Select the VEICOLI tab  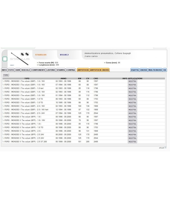tap(25, 70)
